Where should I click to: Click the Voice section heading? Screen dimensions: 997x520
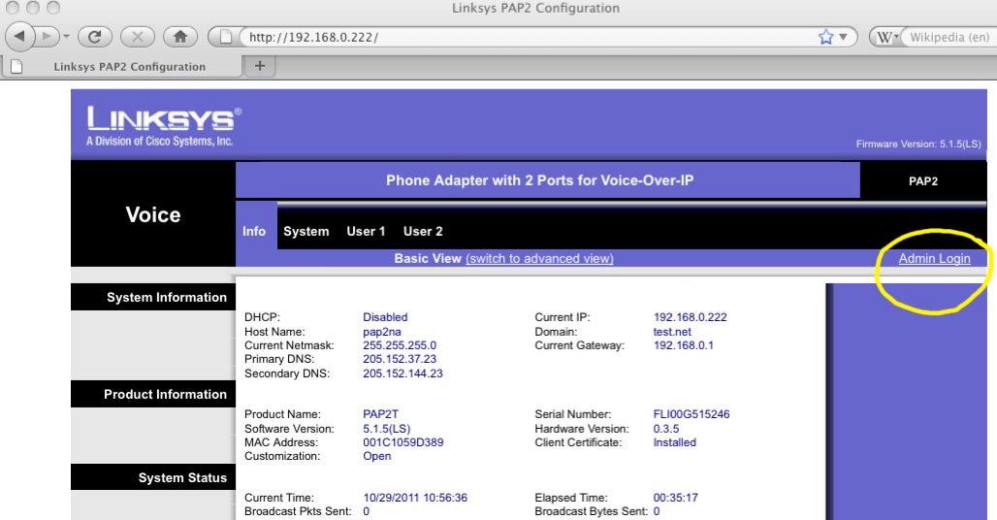(153, 214)
